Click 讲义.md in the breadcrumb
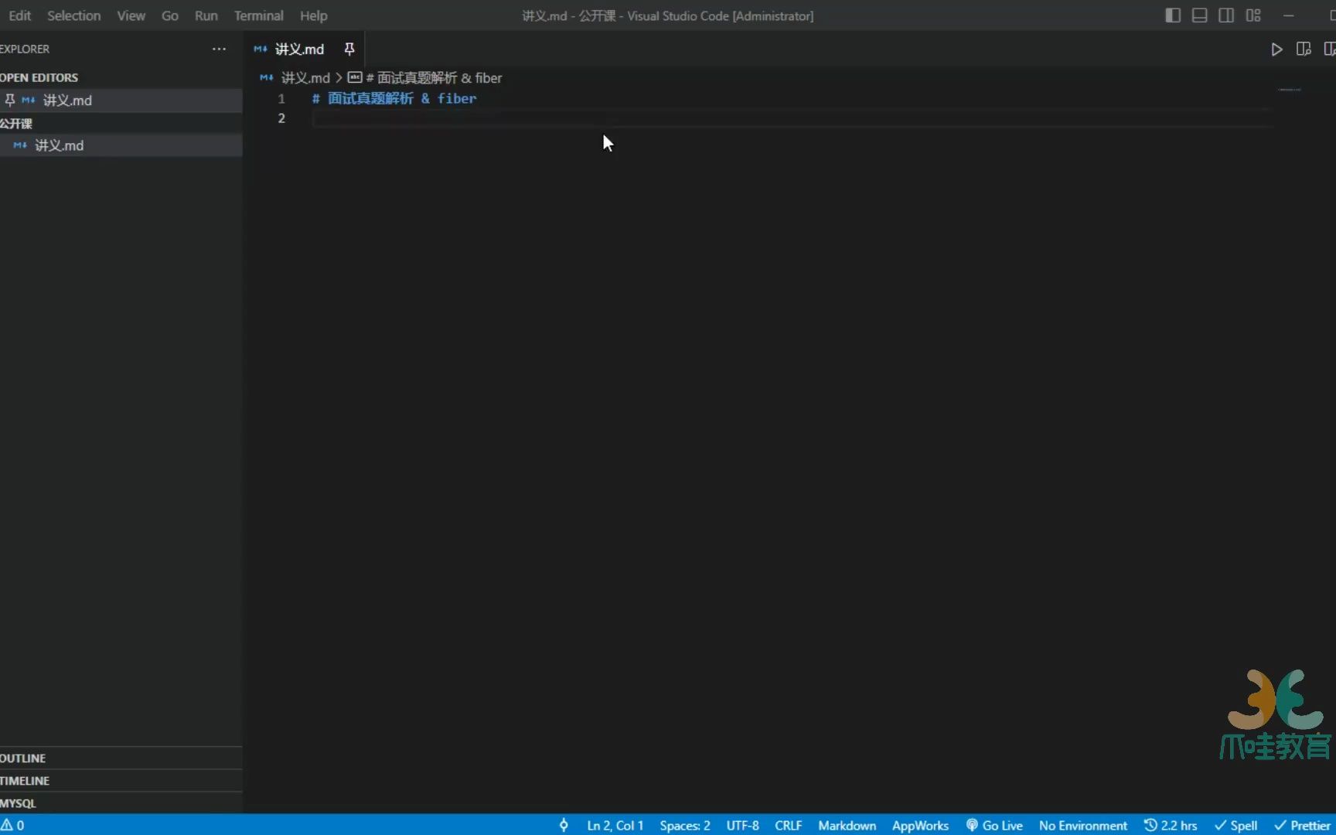 tap(305, 77)
